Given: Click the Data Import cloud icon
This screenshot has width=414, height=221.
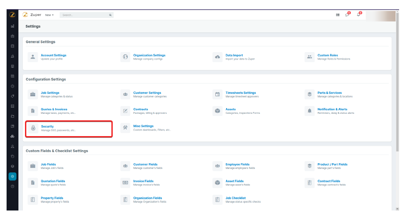Looking at the screenshot, I should click(218, 57).
